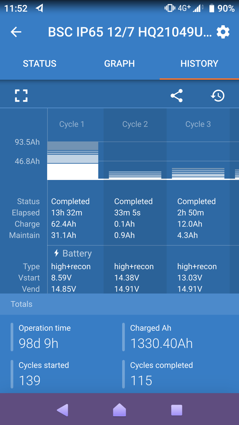Select Cycle 2 column header
Viewport: 239px width, 425px height.
point(135,124)
